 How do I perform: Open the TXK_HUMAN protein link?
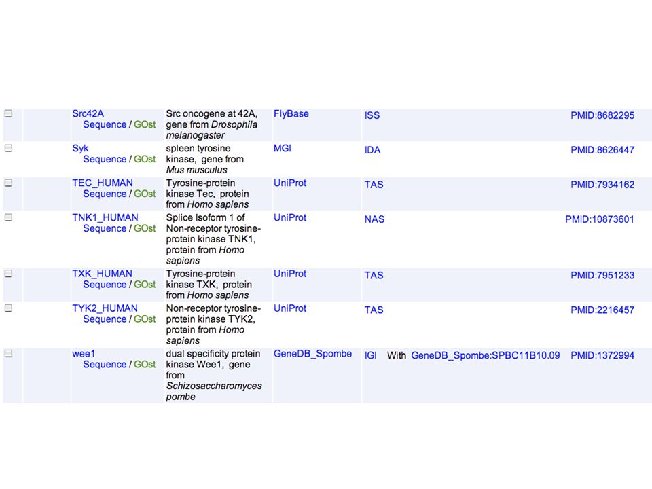(103, 274)
